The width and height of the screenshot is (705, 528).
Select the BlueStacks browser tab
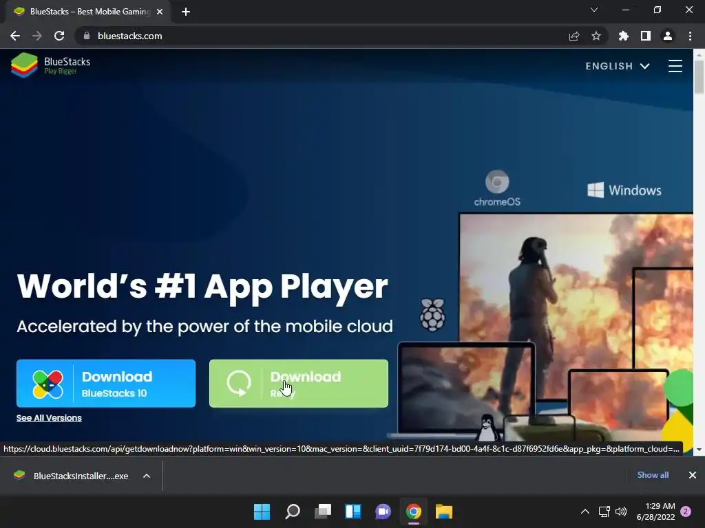pos(88,12)
